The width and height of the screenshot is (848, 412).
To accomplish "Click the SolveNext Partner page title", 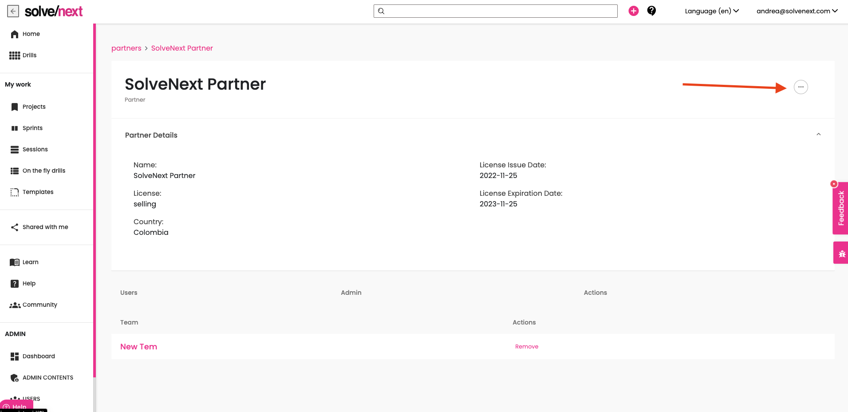I will click(x=195, y=84).
